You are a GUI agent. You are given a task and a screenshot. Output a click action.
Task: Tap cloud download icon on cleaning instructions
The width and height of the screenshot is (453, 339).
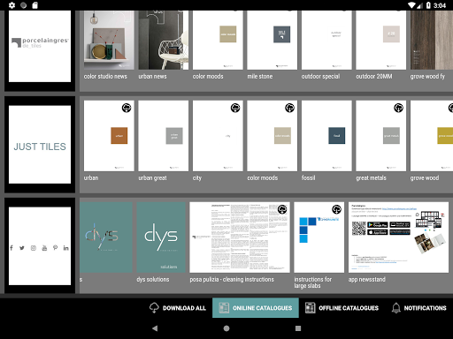pos(282,209)
